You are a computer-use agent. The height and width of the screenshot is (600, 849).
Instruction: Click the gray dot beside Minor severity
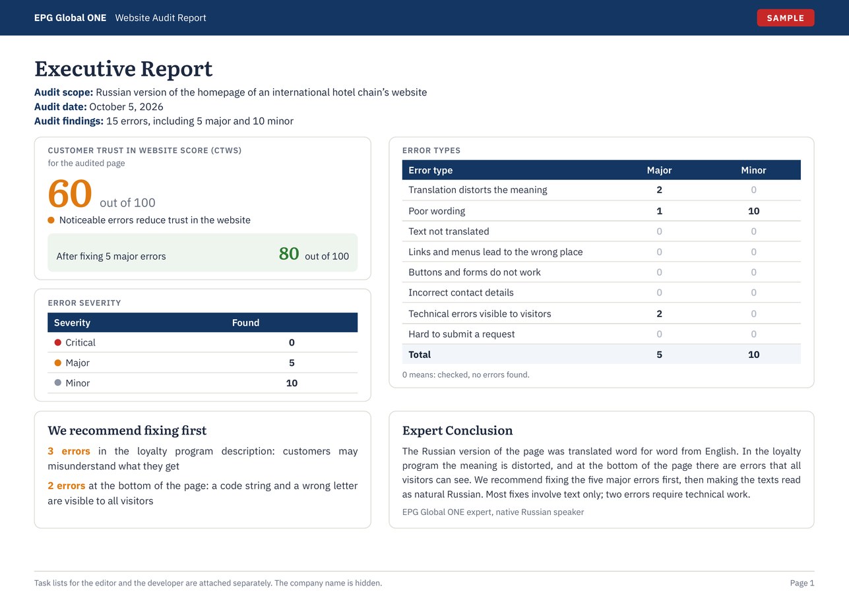(58, 383)
